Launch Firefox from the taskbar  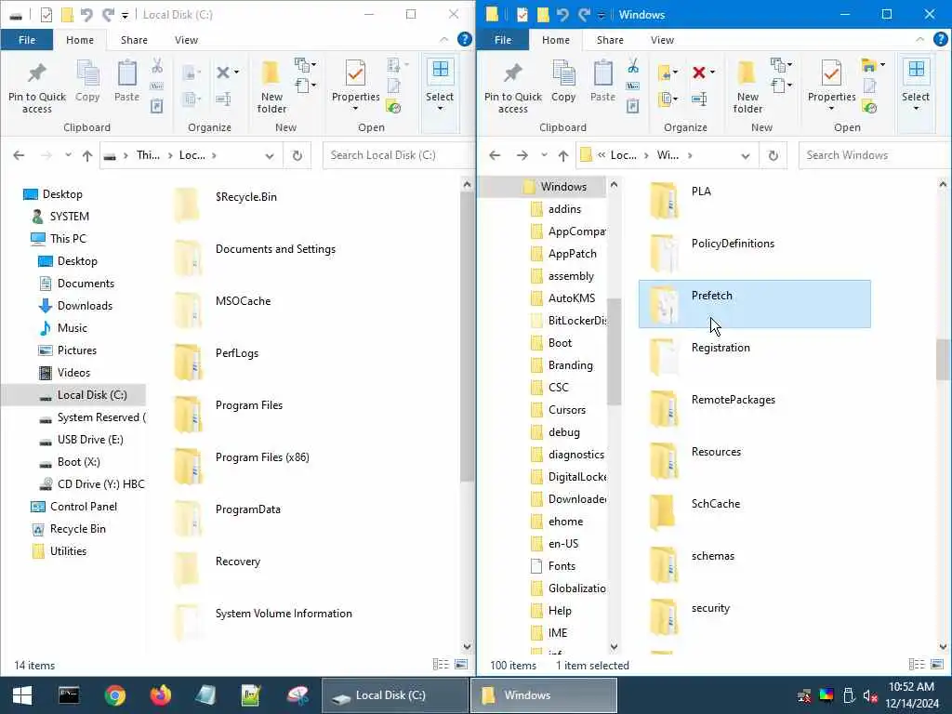160,695
